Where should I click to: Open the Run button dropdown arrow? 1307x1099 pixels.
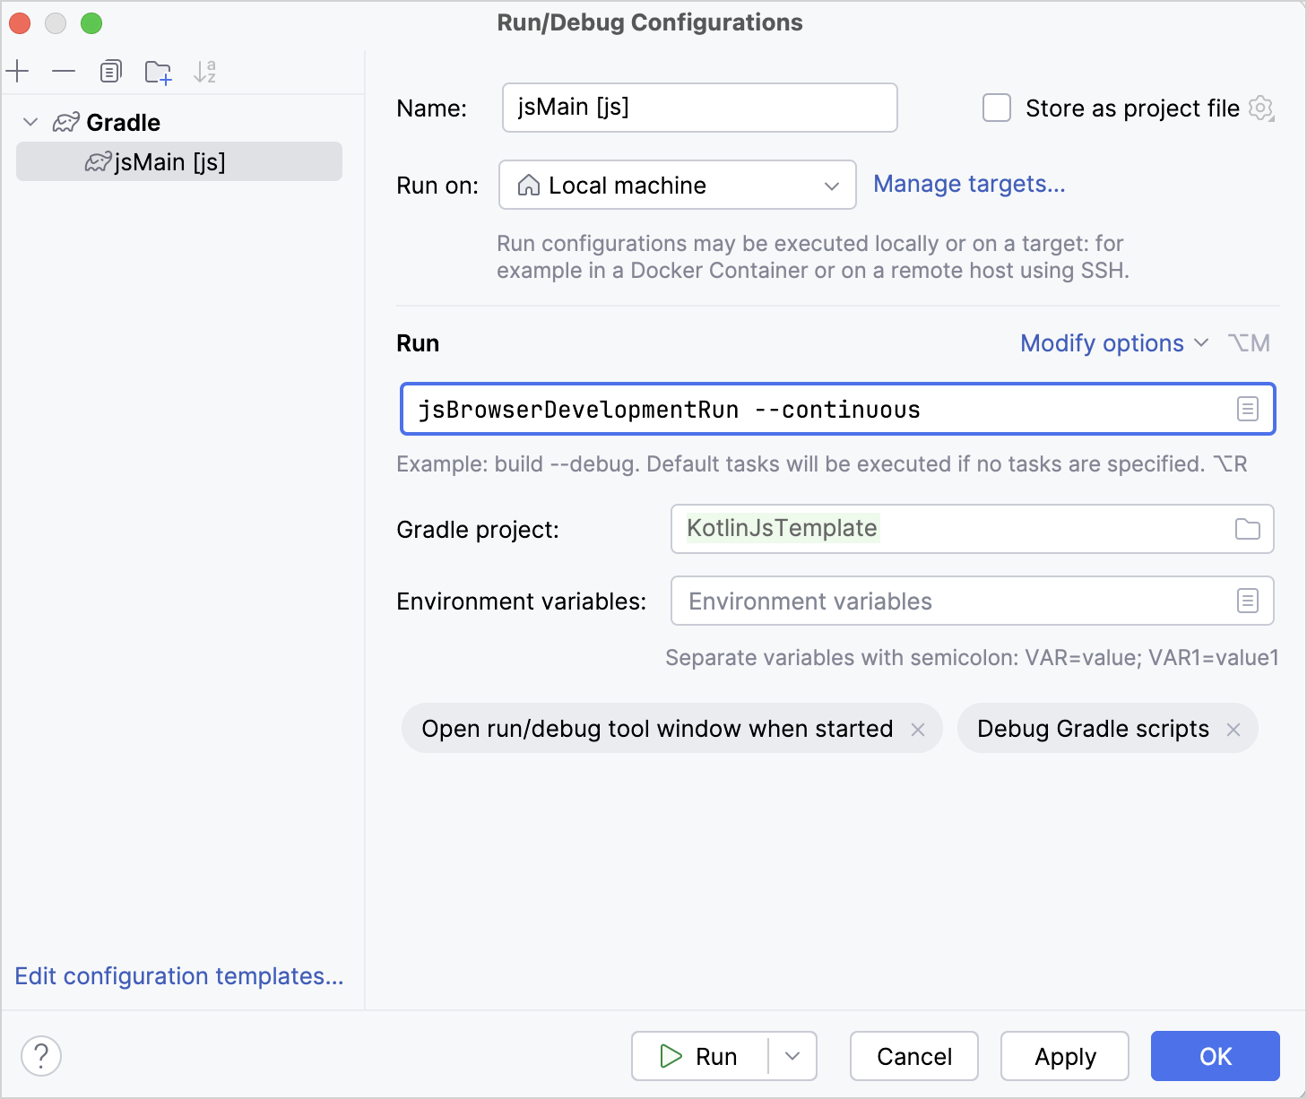click(792, 1056)
